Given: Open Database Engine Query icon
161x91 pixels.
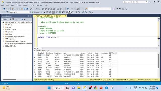Looking at the screenshot, I should click(43, 9).
